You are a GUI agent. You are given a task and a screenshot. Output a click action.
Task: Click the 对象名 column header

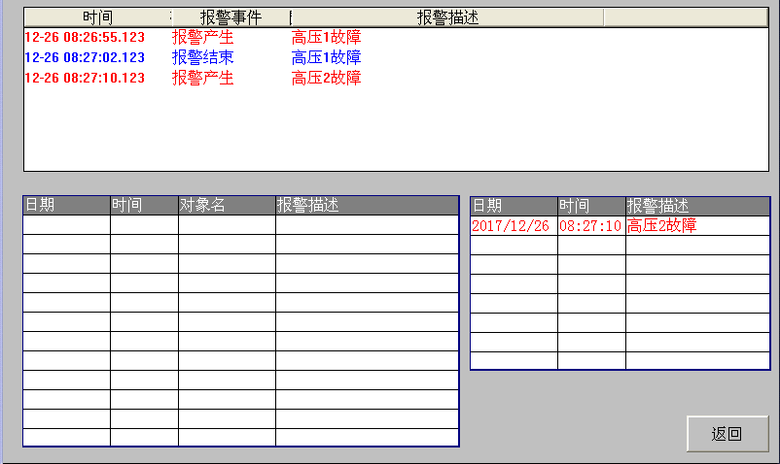tap(203, 205)
